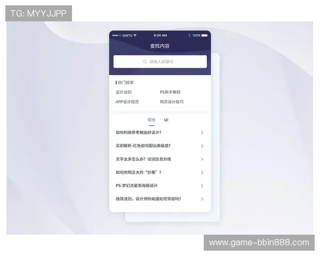The image size is (320, 256).
Task: Click chevron beside '如何光明正大的"抄袭"?'
Action: (x=202, y=172)
